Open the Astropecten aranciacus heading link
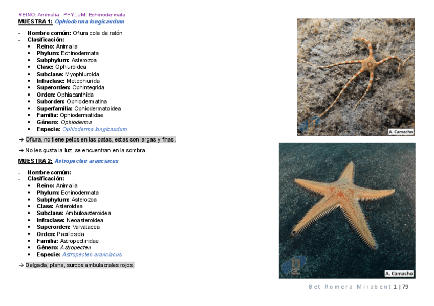The width and height of the screenshot is (434, 306). pyautogui.click(x=86, y=161)
